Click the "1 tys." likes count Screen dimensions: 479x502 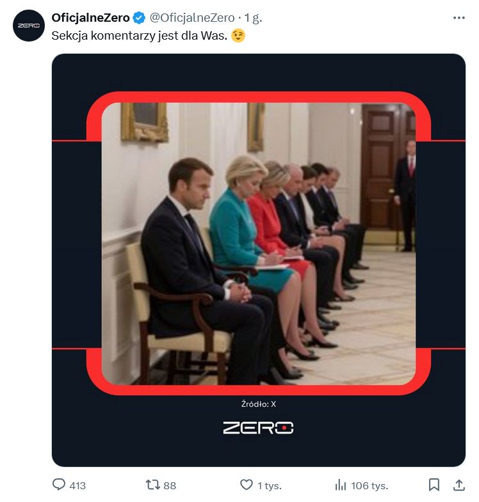[x=269, y=485]
